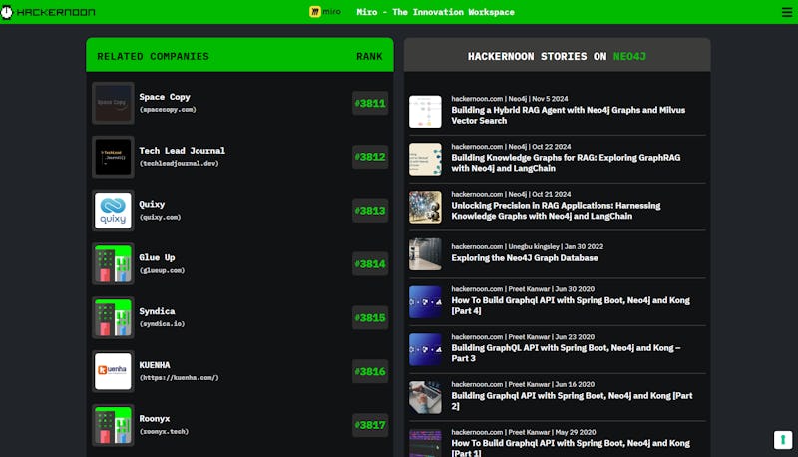Click thumbnail for Building Knowledge Graphs story

click(x=425, y=159)
